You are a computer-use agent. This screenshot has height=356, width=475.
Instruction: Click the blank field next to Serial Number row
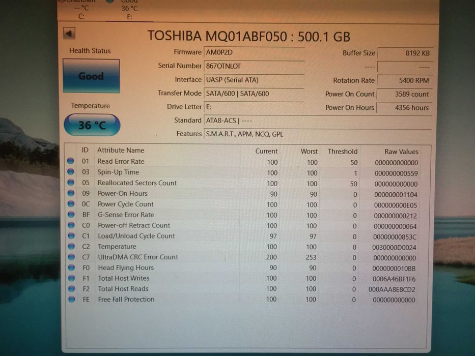pyautogui.click(x=405, y=67)
